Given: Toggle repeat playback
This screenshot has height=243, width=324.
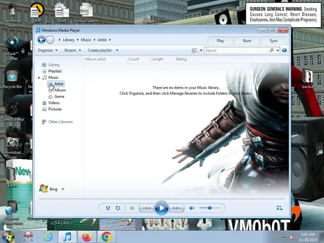Looking at the screenshot, I should pyautogui.click(x=118, y=208).
